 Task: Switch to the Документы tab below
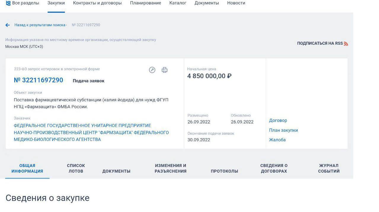tap(116, 171)
